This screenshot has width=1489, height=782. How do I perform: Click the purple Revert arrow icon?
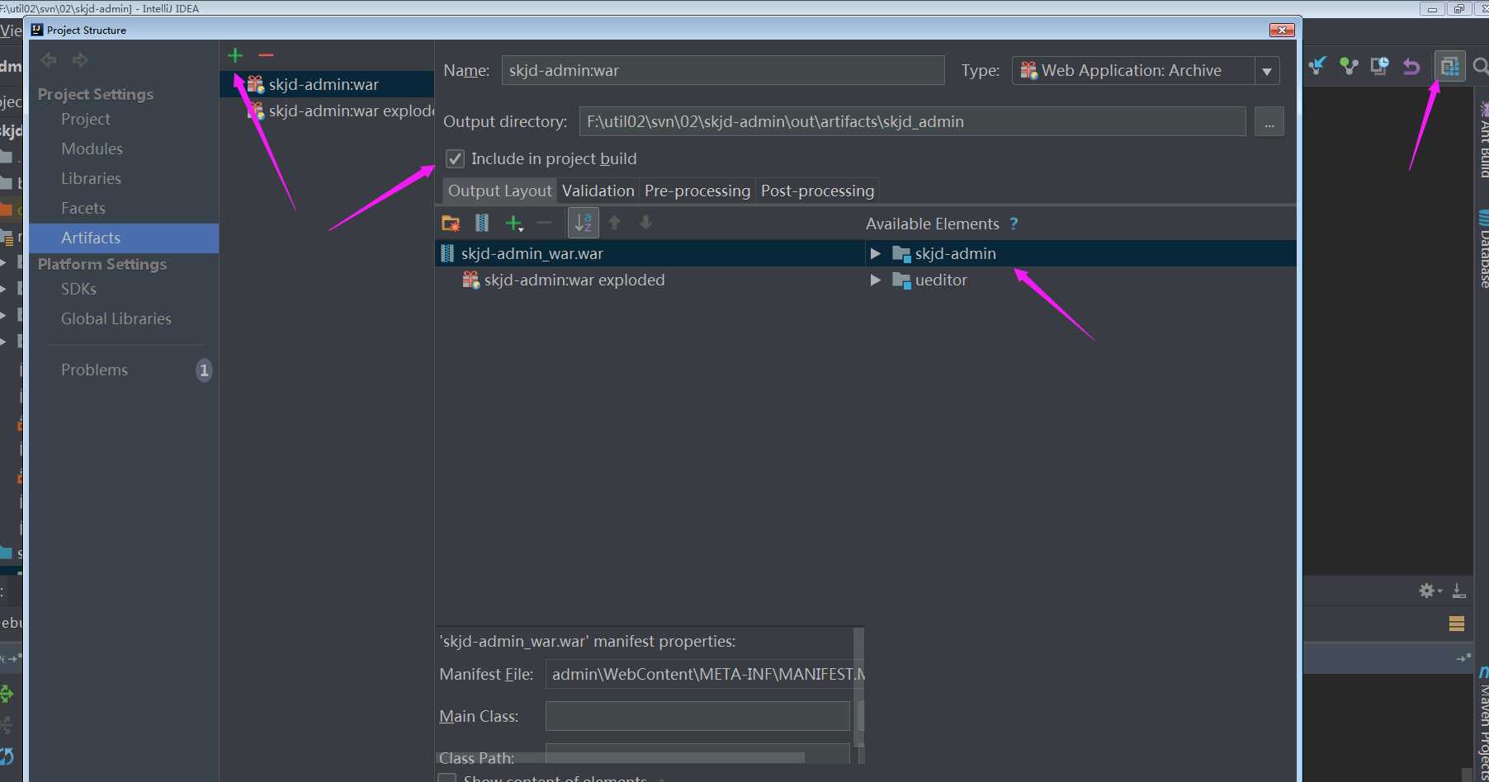click(1411, 66)
